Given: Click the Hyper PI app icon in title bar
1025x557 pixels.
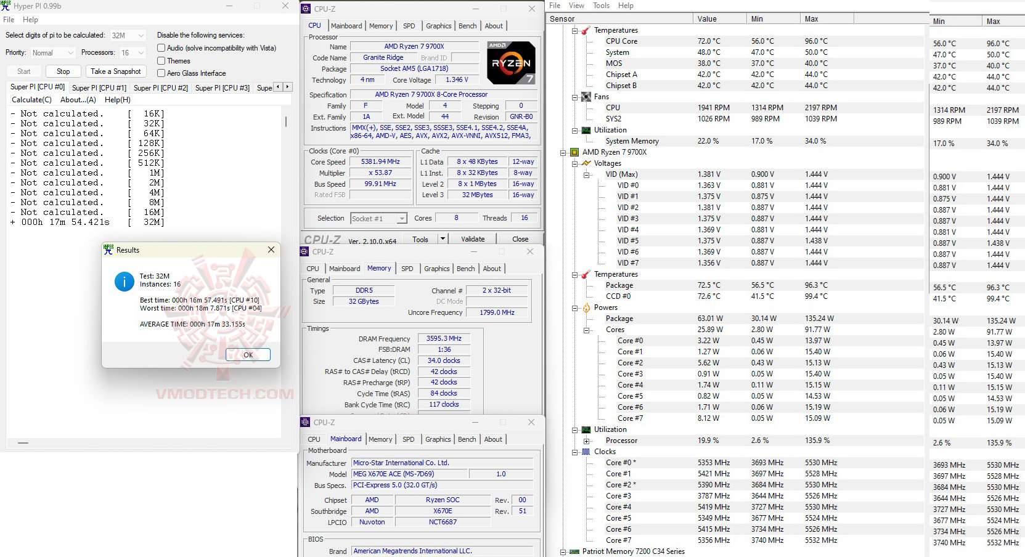Looking at the screenshot, I should pos(6,6).
